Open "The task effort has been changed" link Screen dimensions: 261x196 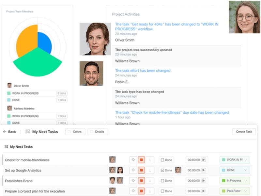click(x=143, y=71)
